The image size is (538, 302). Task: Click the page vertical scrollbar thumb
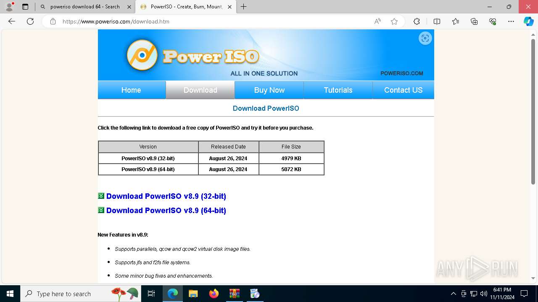[x=533, y=112]
